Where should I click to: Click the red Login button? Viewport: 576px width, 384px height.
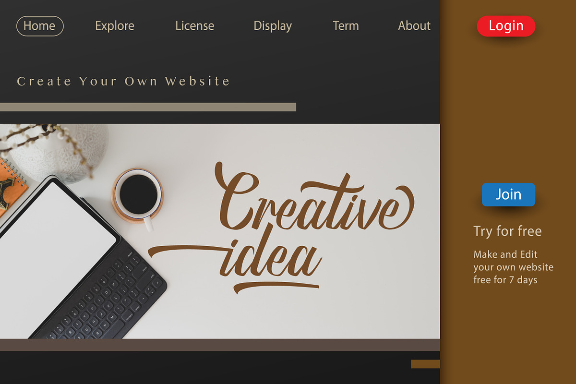coord(506,26)
